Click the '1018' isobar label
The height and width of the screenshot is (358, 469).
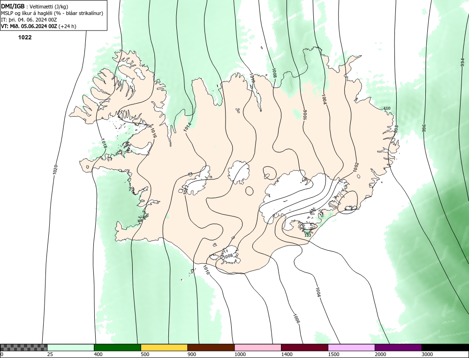[104, 143]
